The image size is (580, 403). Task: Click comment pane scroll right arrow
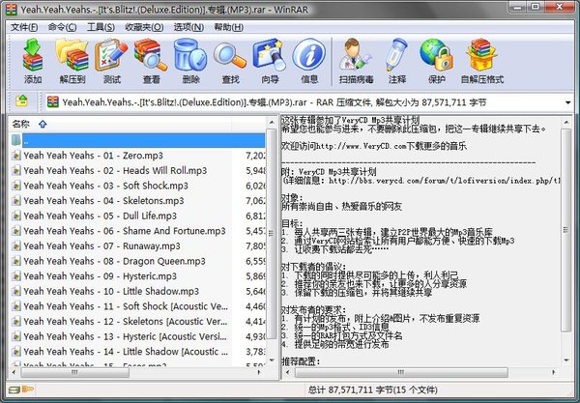pyautogui.click(x=554, y=372)
